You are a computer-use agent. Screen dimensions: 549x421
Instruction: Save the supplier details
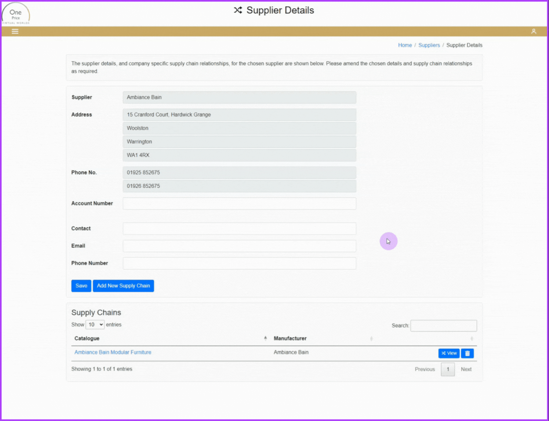(81, 286)
